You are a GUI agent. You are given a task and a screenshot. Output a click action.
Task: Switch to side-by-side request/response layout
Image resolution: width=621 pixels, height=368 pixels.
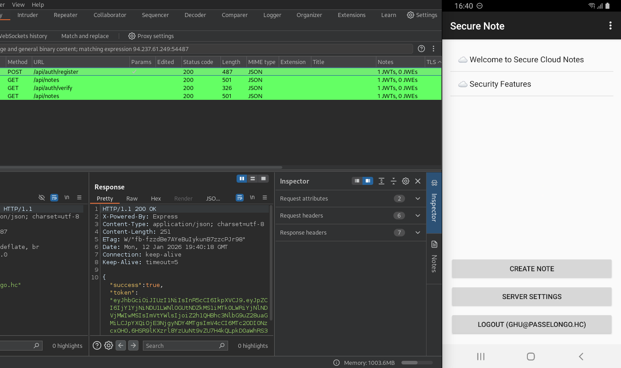[242, 179]
